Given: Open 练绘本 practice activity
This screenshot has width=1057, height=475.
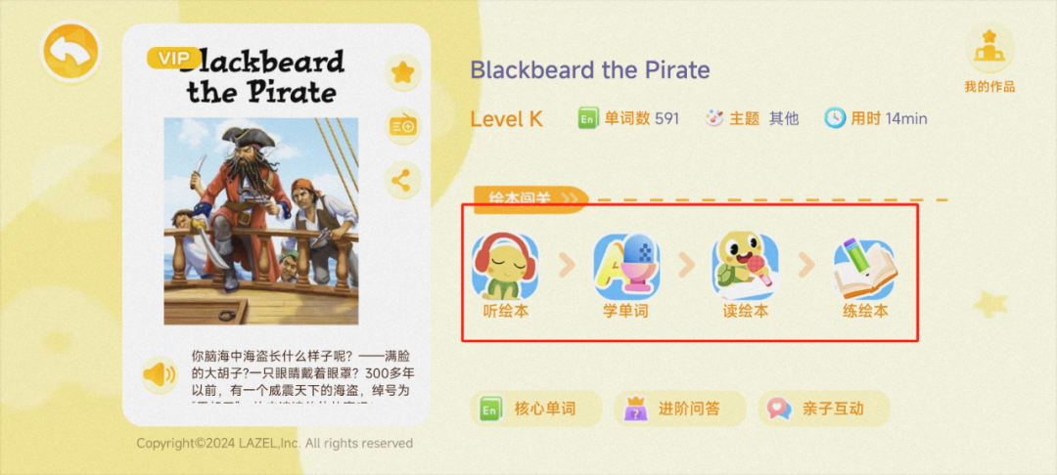Looking at the screenshot, I should [x=865, y=276].
